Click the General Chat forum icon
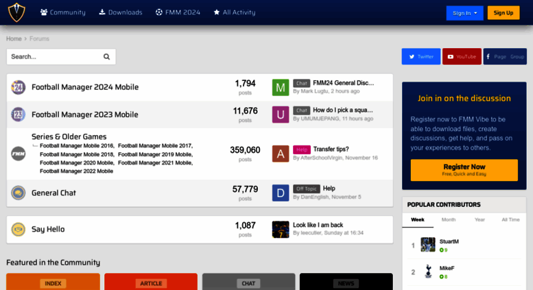The width and height of the screenshot is (533, 290). (x=19, y=193)
